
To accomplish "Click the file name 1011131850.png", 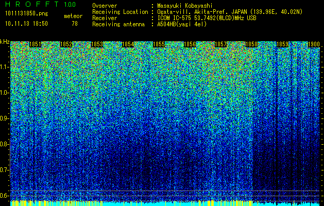I will 27,13.
